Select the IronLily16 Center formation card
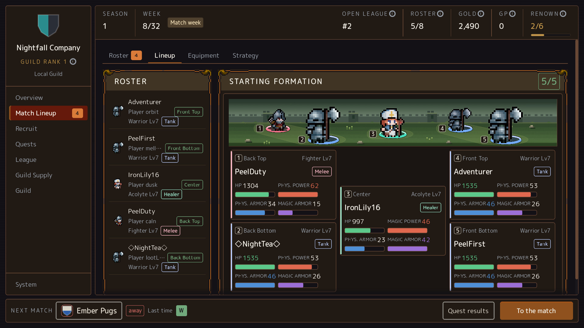 click(393, 221)
